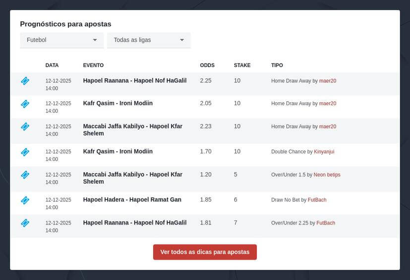
Task: Click FutBach link in Draw No Bet row
Action: 317,200
